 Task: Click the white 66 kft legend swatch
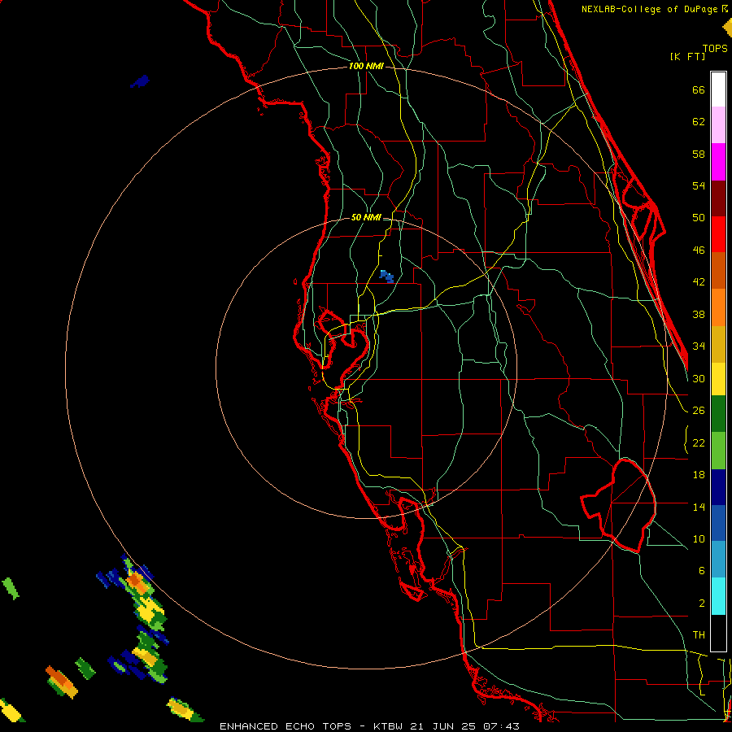click(718, 89)
